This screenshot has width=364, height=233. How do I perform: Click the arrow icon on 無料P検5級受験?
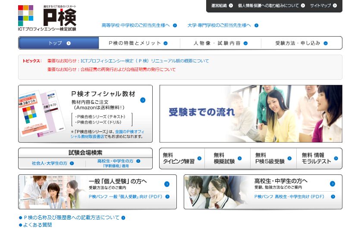[x=289, y=158]
